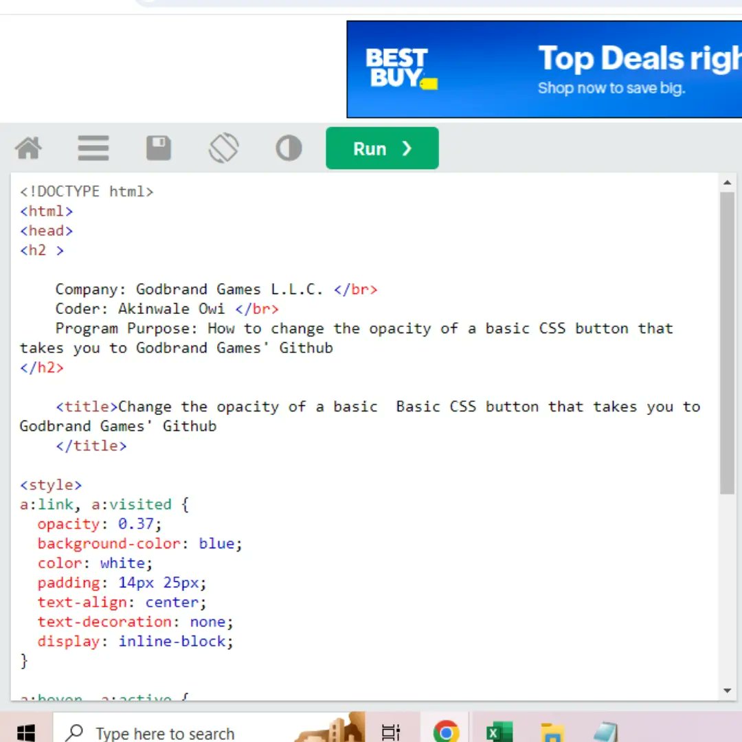This screenshot has width=742, height=742.
Task: Launch Google Chrome from the taskbar
Action: [446, 730]
